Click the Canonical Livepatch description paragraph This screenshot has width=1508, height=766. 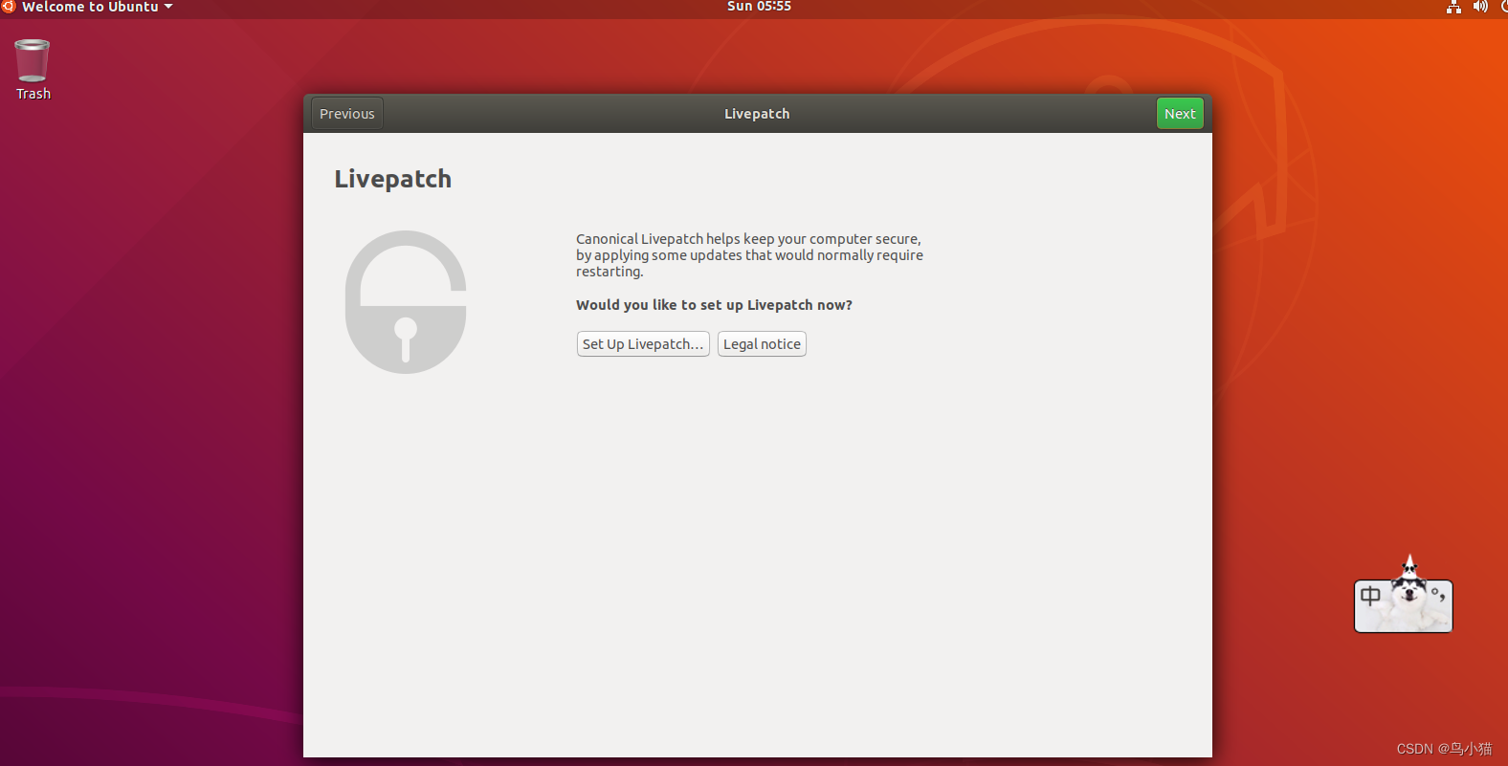pyautogui.click(x=749, y=255)
